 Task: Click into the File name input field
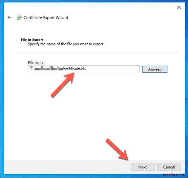(84, 69)
